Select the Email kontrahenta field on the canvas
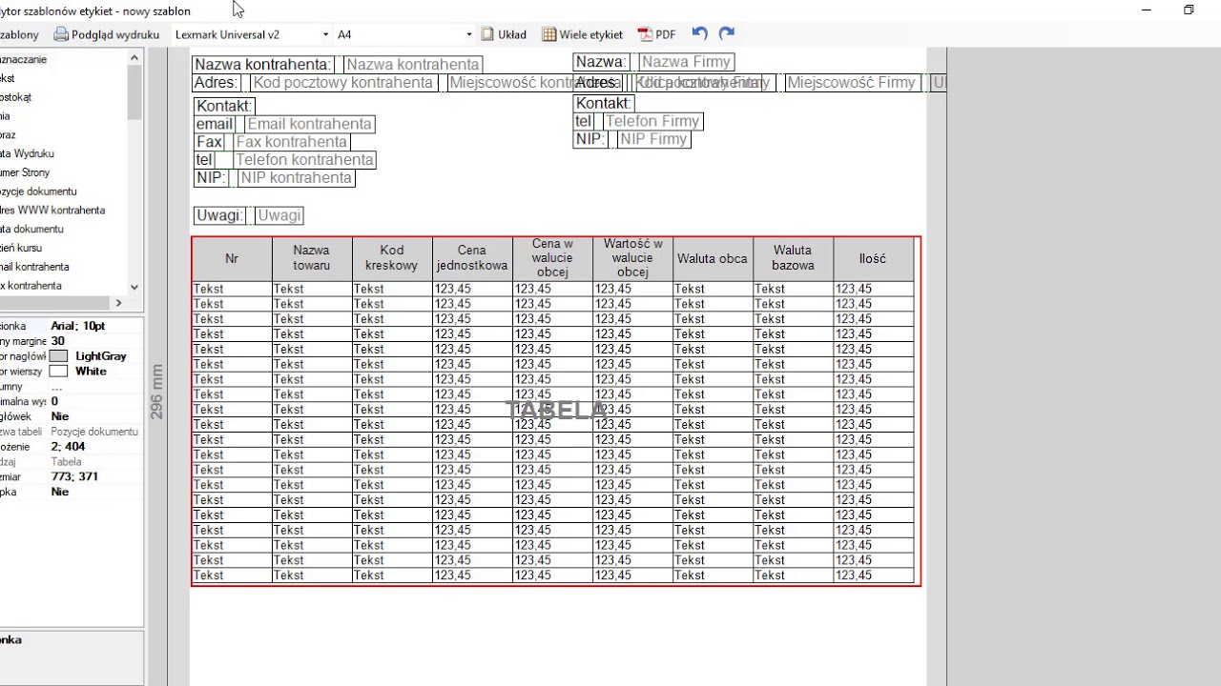 click(309, 124)
